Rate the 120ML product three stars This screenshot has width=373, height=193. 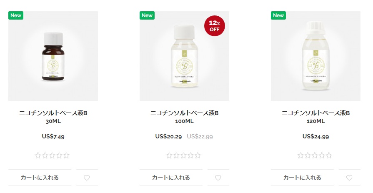click(315, 156)
